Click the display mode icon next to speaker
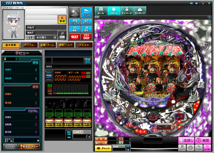Screen dimensions: 214x153 [x=197, y=3]
